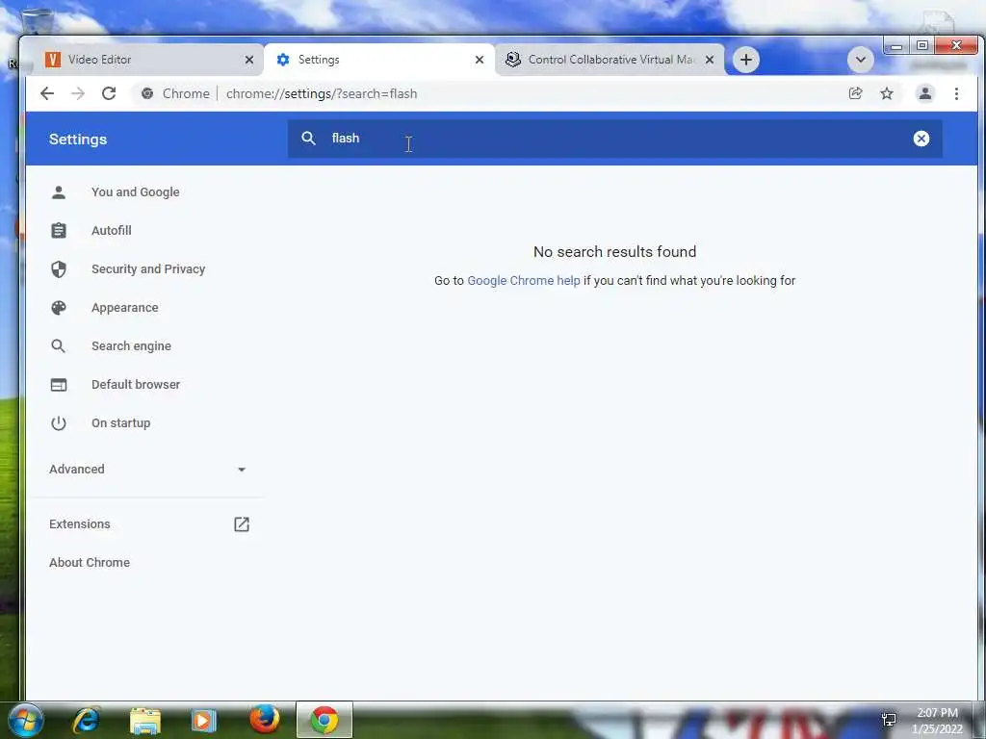Clear the settings search with X icon
The image size is (986, 739).
[x=921, y=139]
